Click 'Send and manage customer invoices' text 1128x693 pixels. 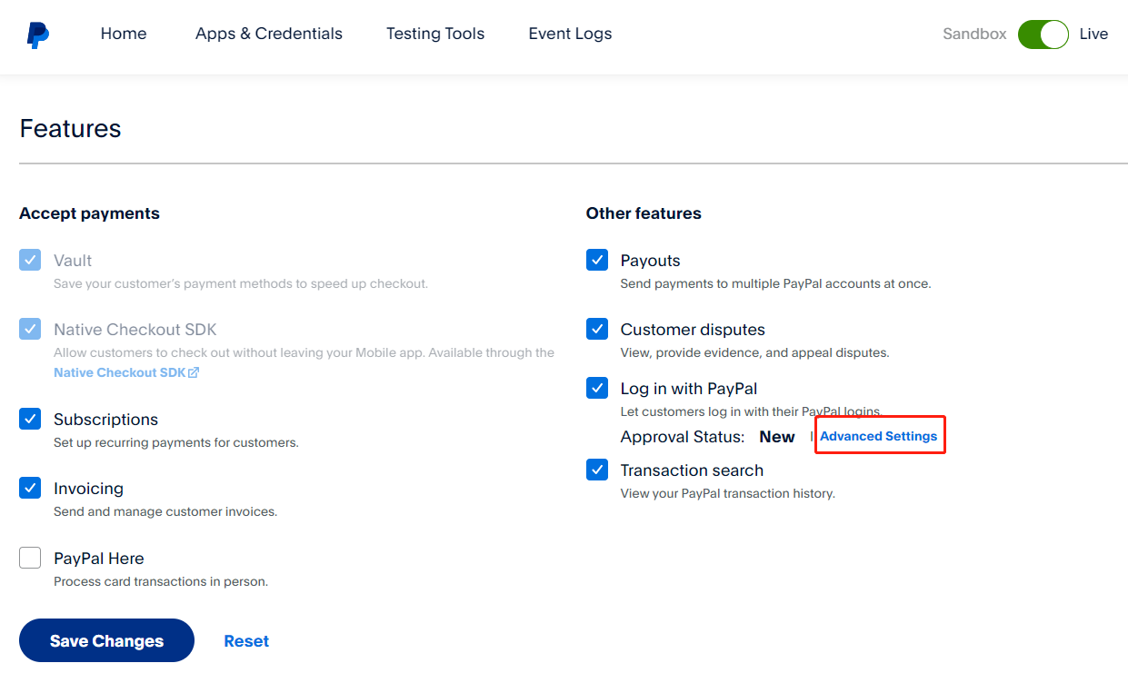pyautogui.click(x=165, y=512)
